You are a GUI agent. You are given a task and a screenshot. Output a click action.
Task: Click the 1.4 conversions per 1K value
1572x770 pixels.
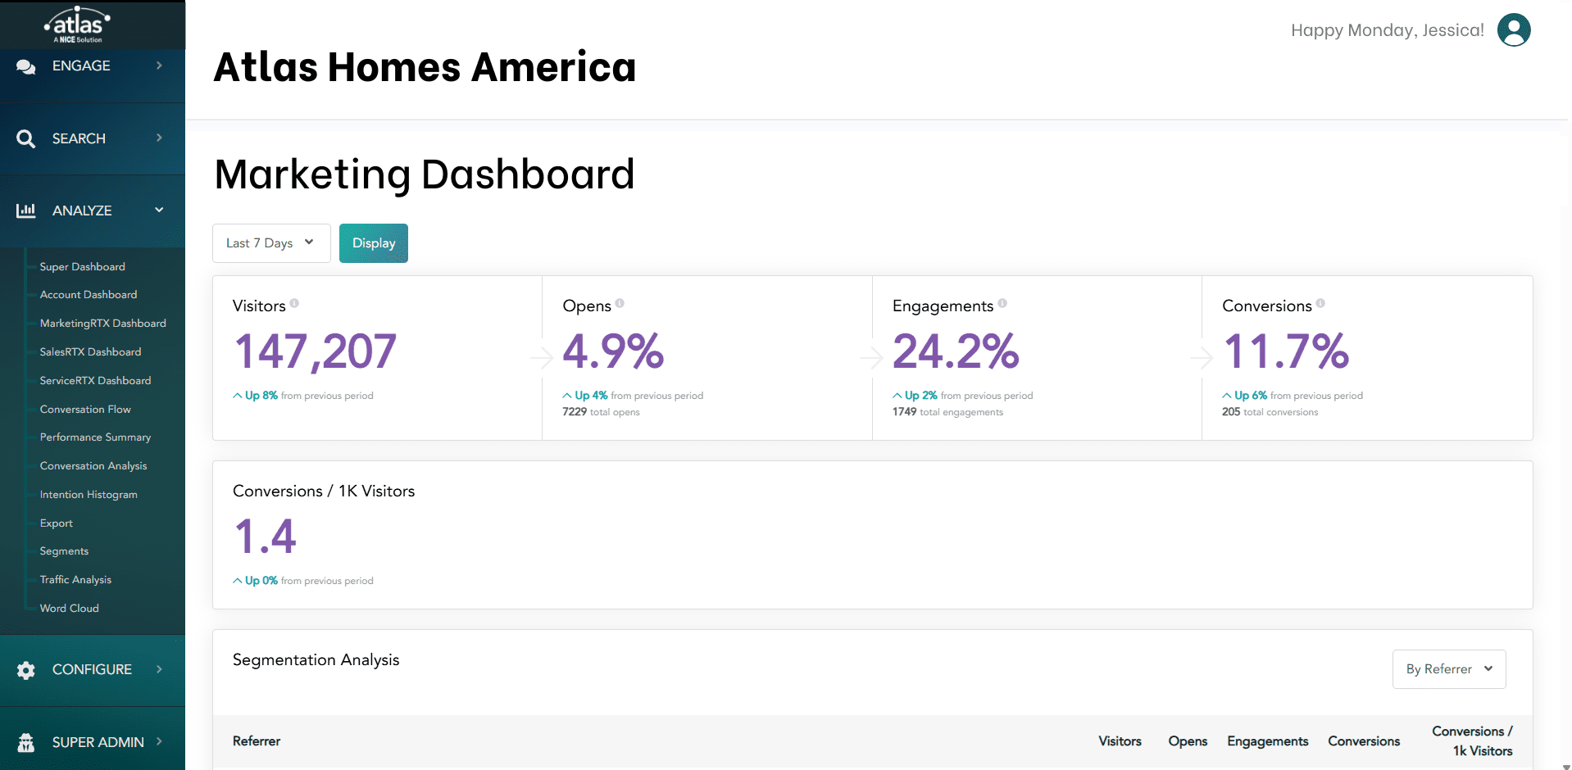(266, 537)
